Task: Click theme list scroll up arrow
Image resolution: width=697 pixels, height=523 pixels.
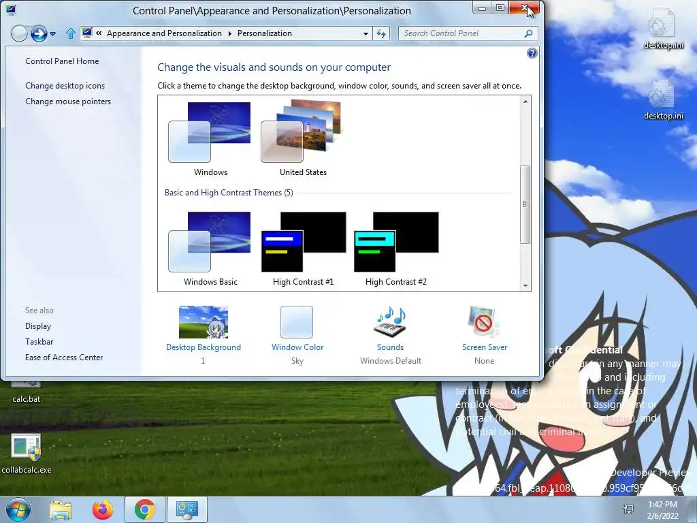Action: click(525, 101)
